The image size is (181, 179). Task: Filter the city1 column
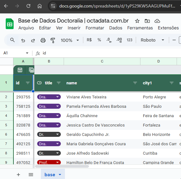(172, 83)
